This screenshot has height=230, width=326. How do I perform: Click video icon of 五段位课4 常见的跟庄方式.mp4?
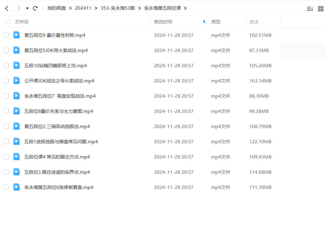(17, 157)
